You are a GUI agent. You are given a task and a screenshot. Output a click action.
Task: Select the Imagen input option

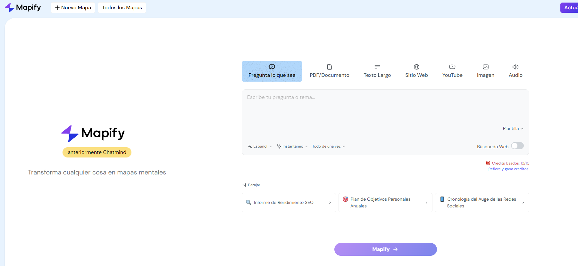point(485,71)
